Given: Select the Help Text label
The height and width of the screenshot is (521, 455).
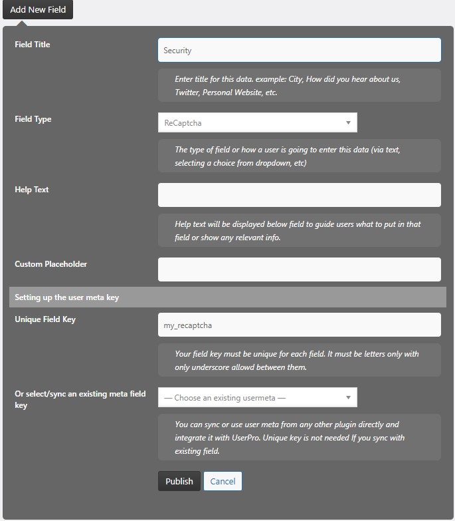Looking at the screenshot, I should click(32, 190).
